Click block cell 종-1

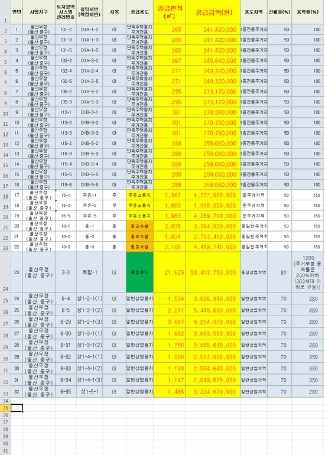[90, 226]
